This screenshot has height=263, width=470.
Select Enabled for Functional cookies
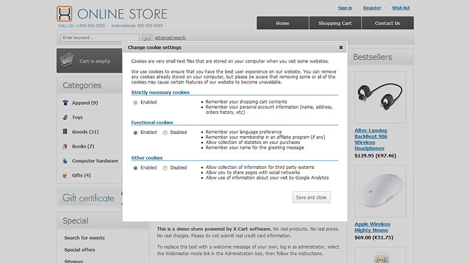(x=135, y=133)
